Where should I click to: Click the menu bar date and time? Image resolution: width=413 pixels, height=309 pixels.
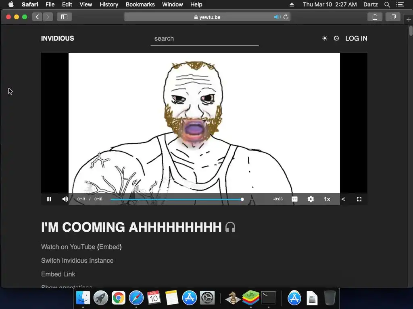(x=330, y=4)
